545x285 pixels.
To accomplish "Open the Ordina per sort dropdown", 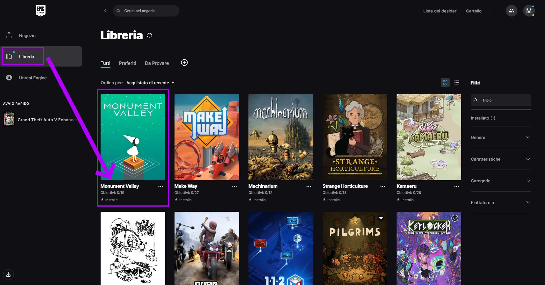I will tap(150, 83).
